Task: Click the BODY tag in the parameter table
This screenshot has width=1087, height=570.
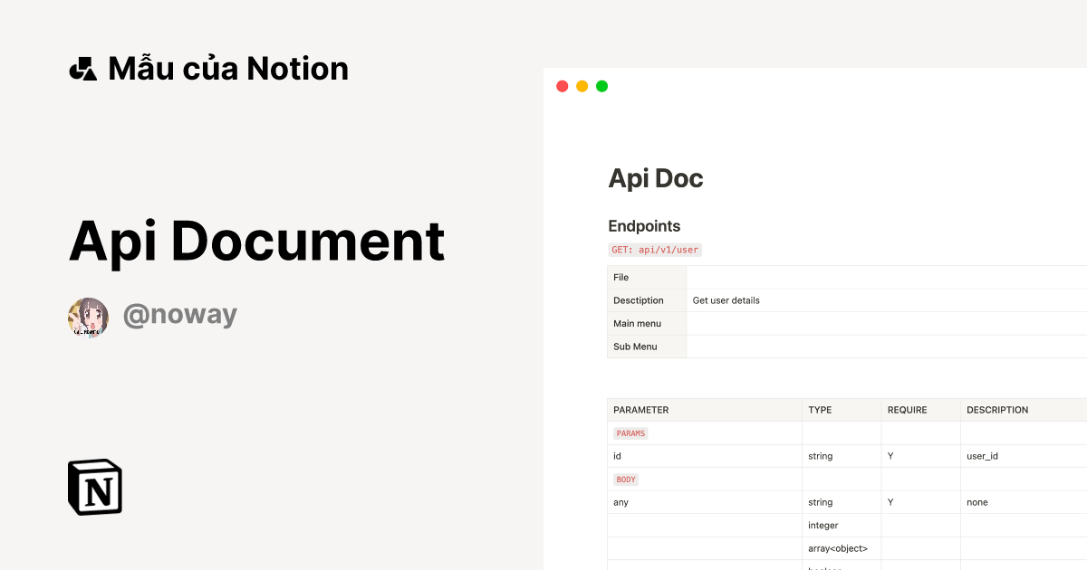Action: [625, 479]
